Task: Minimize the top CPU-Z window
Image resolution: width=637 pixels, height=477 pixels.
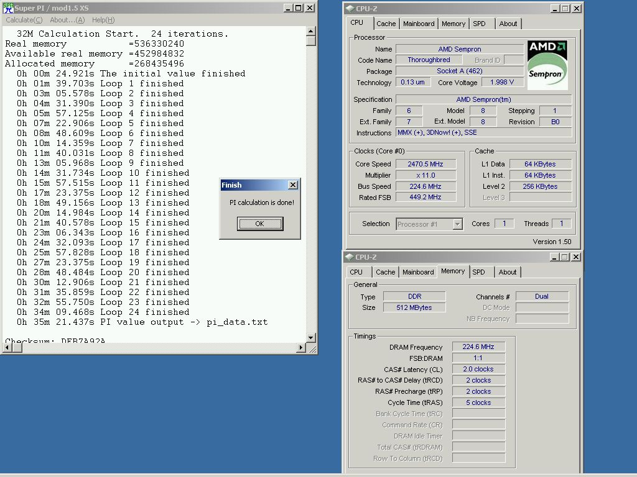Action: 555,9
